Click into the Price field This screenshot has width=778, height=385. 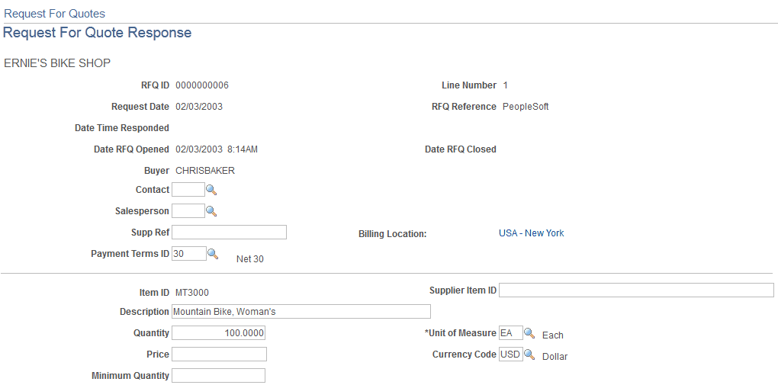[220, 355]
